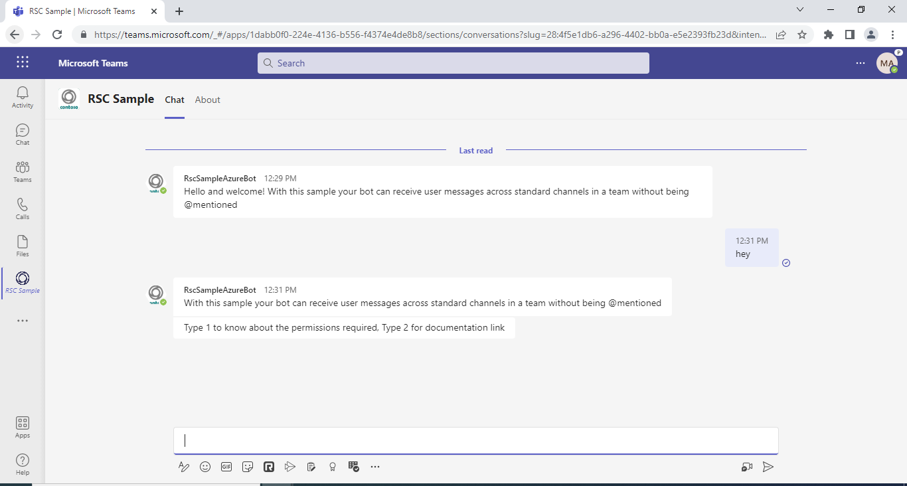The image size is (907, 486).
Task: Toggle the browser side panel
Action: coord(850,35)
